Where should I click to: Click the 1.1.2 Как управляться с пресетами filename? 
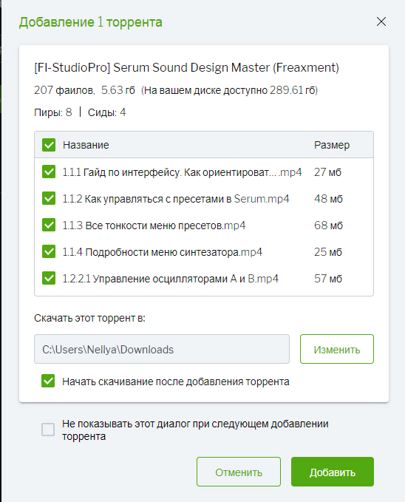tap(176, 199)
